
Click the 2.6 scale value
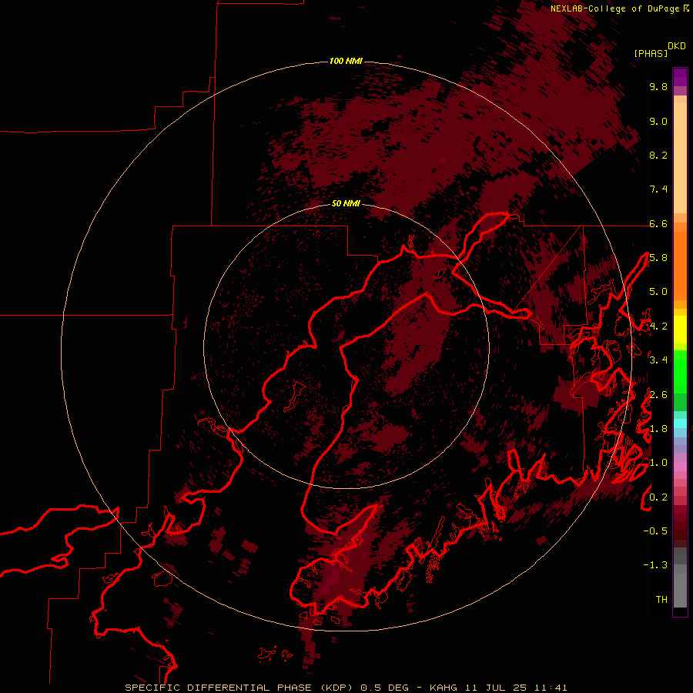click(x=658, y=395)
